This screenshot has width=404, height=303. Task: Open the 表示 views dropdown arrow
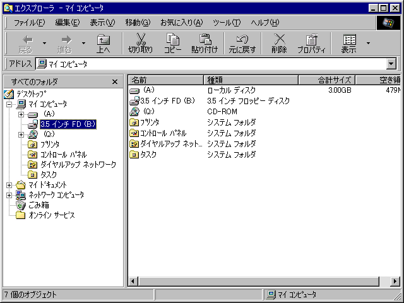point(369,44)
